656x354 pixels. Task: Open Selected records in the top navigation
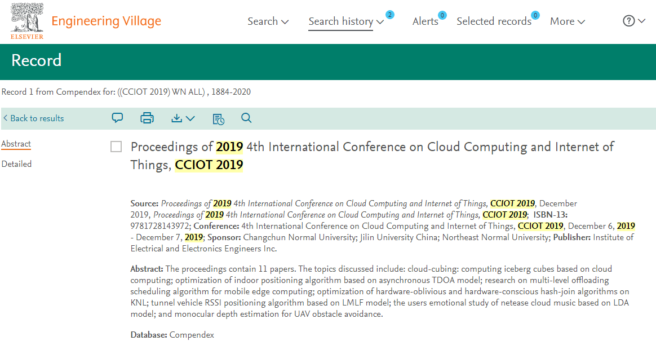coord(494,21)
